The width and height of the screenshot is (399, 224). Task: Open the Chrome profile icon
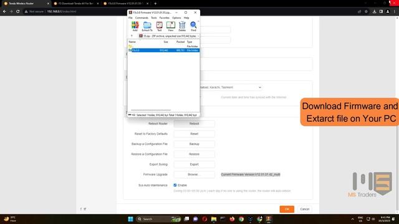tap(388, 11)
